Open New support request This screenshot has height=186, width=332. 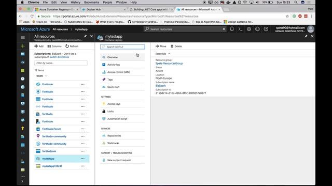(122, 160)
